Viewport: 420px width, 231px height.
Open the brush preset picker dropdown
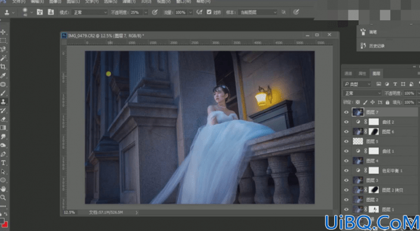coord(32,13)
